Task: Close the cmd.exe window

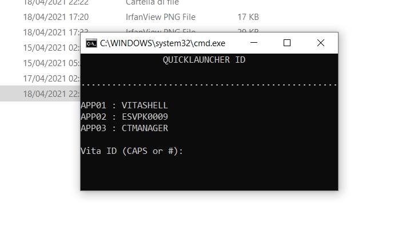Action: pos(321,43)
